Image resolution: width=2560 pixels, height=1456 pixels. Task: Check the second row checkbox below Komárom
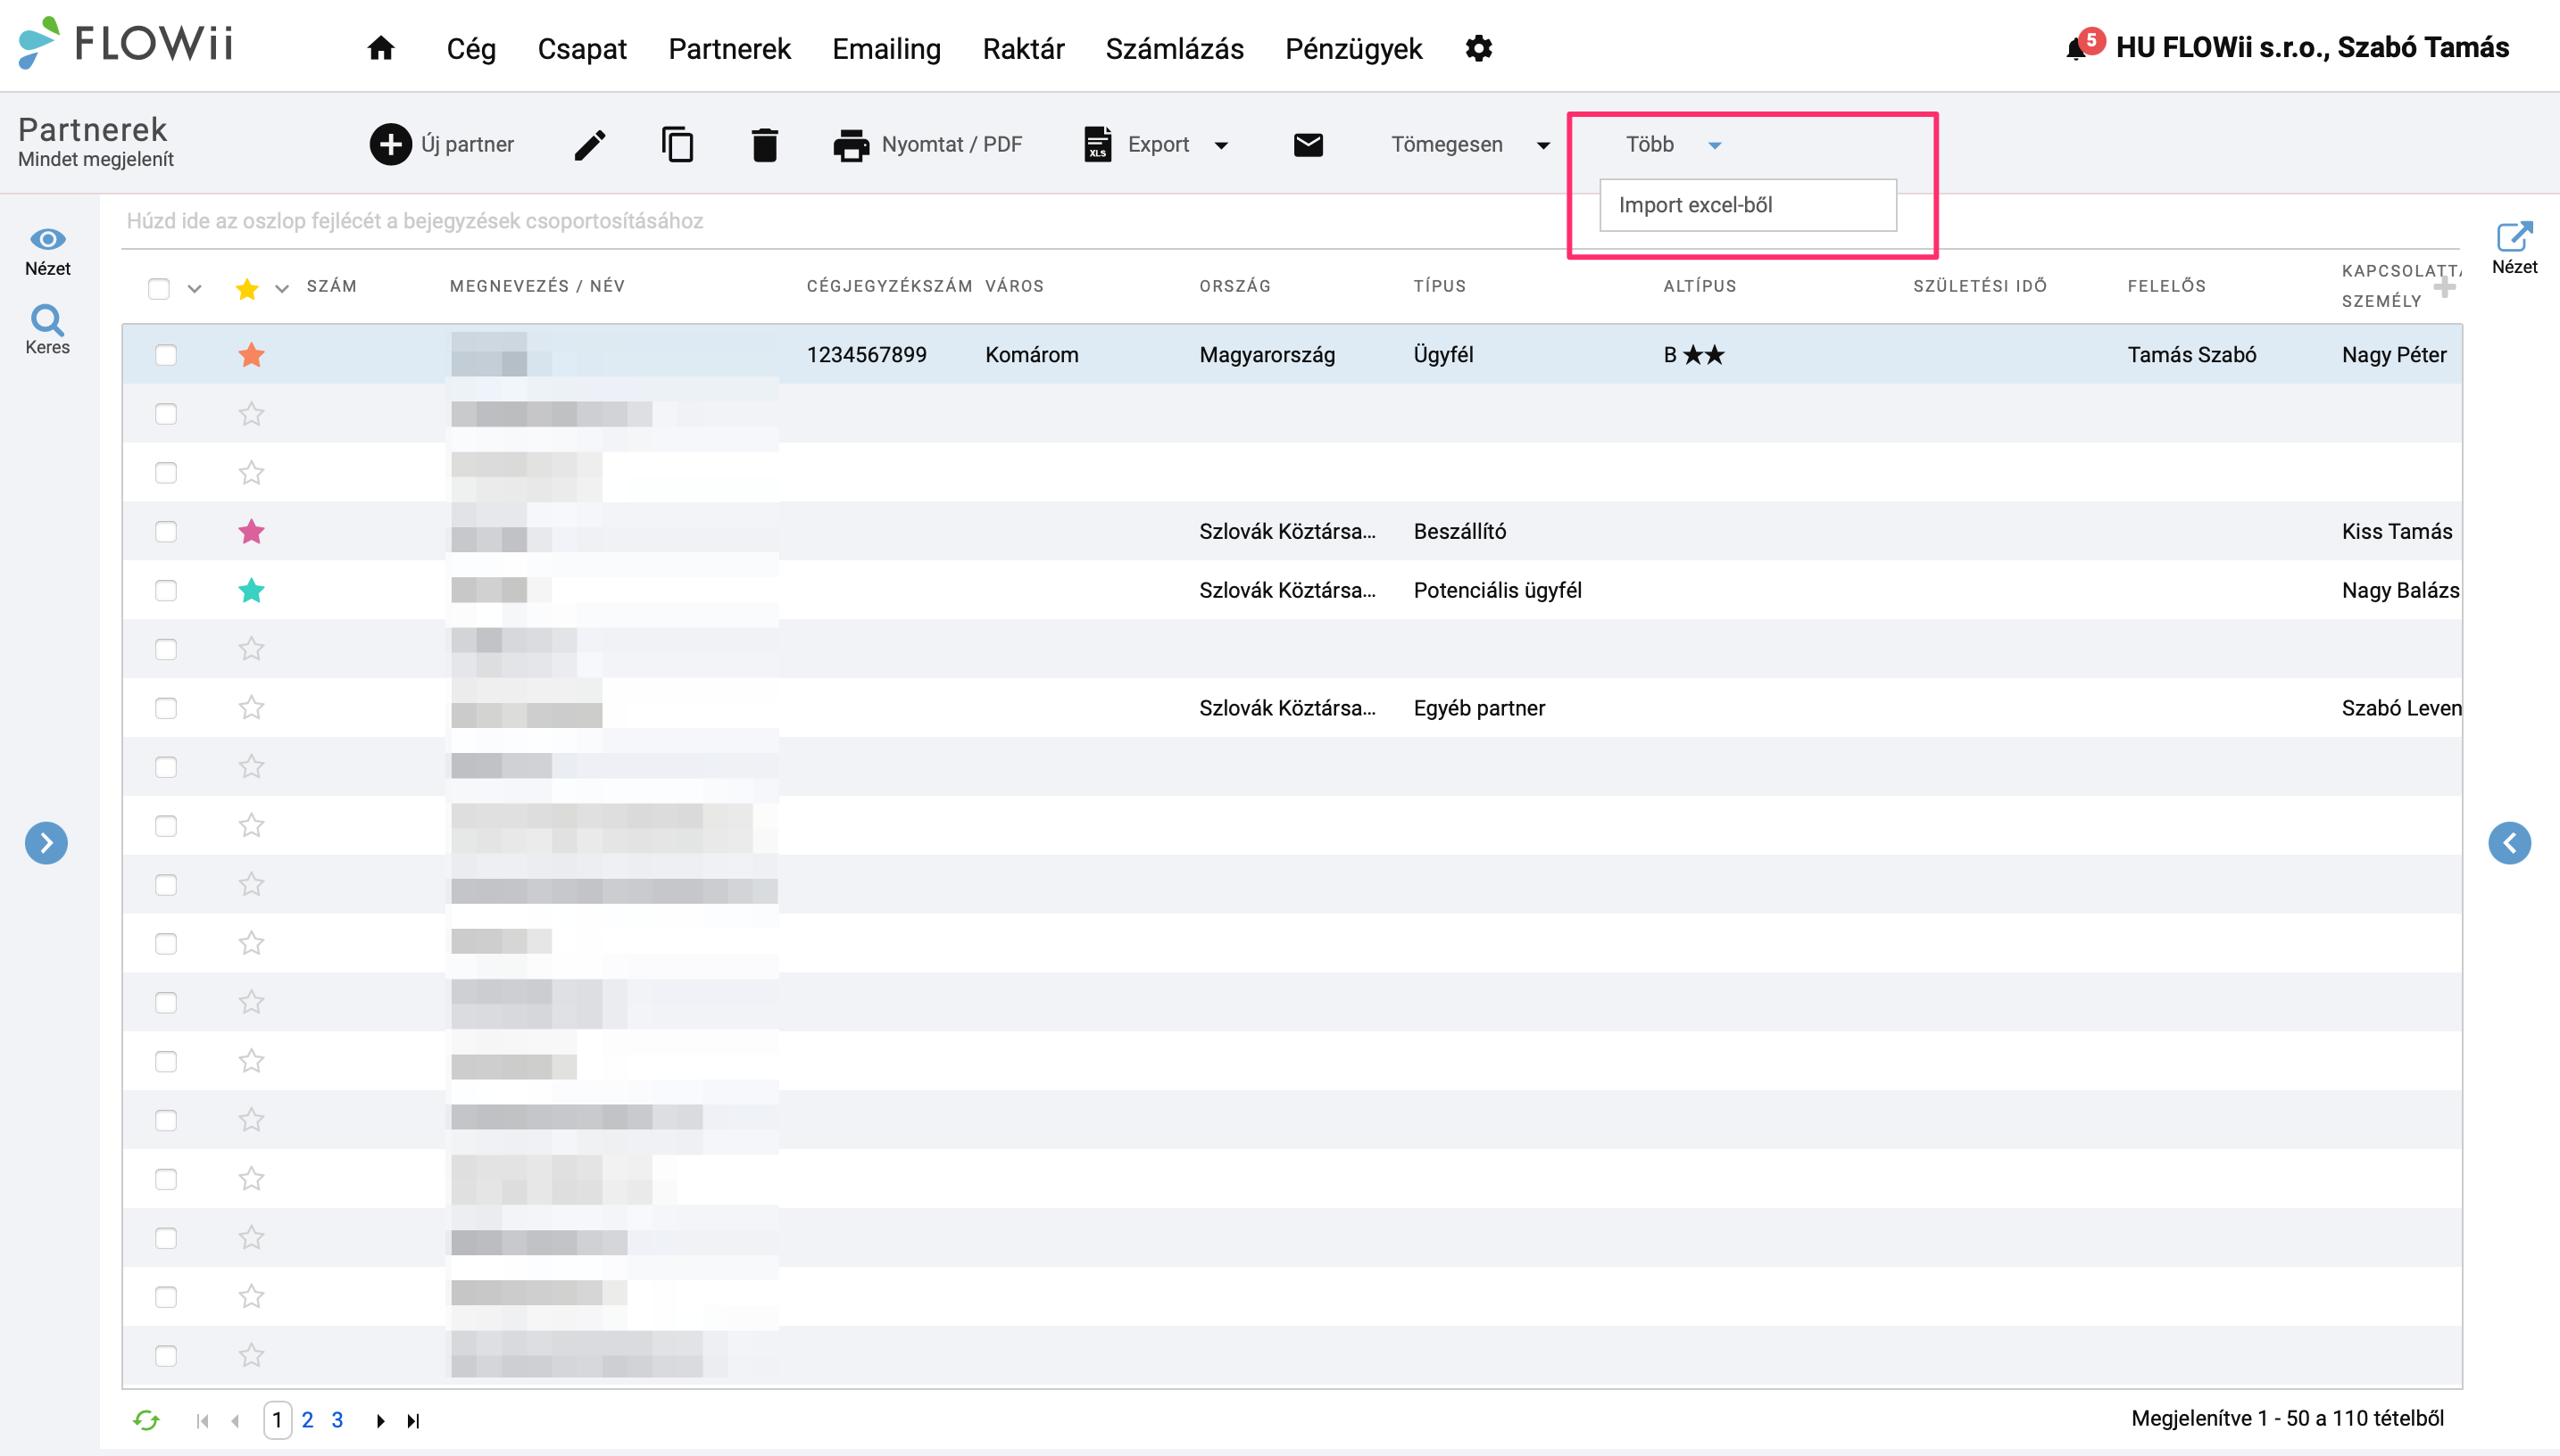[x=166, y=414]
